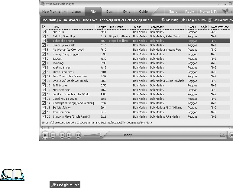
Task: Open the Burn tab
Action: [110, 12]
